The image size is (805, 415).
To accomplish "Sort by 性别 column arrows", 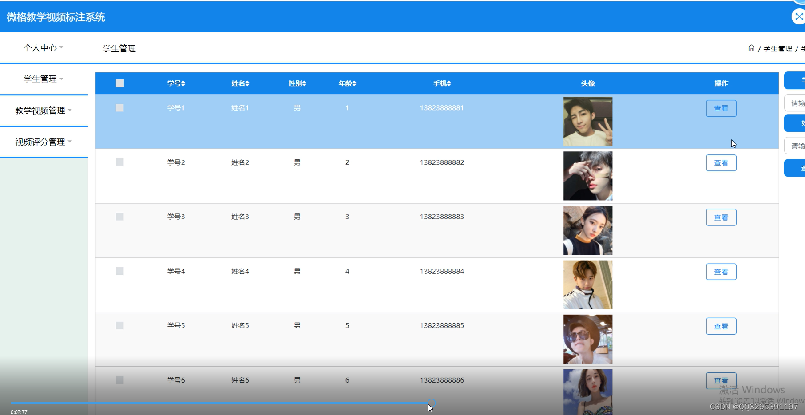I will 304,83.
